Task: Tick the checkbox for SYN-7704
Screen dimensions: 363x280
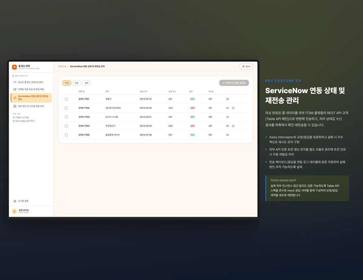Action: (x=67, y=126)
